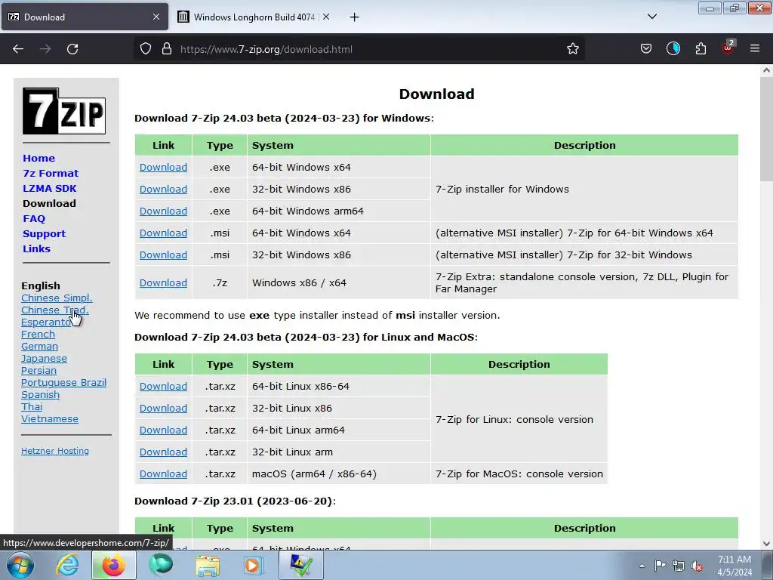Open the tracking protection shield icon

pos(146,49)
